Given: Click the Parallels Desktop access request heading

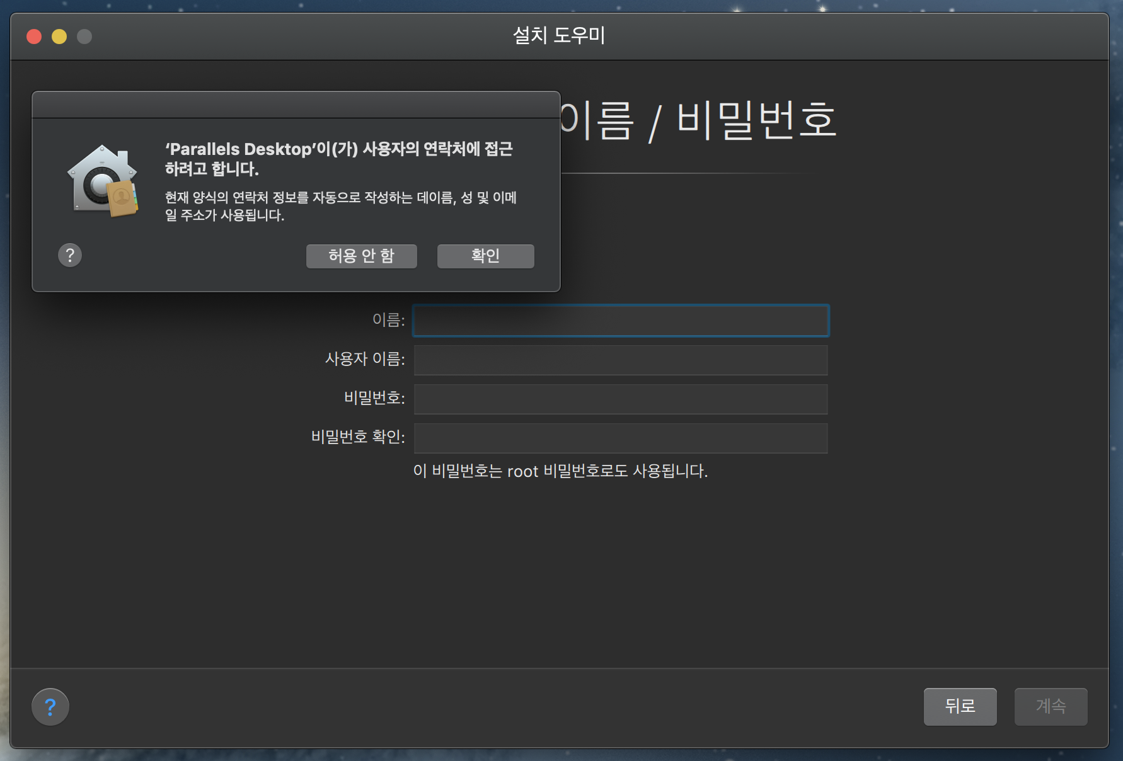Looking at the screenshot, I should [x=338, y=159].
